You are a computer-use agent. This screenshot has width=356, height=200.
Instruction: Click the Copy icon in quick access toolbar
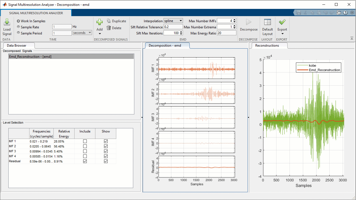(x=312, y=12)
